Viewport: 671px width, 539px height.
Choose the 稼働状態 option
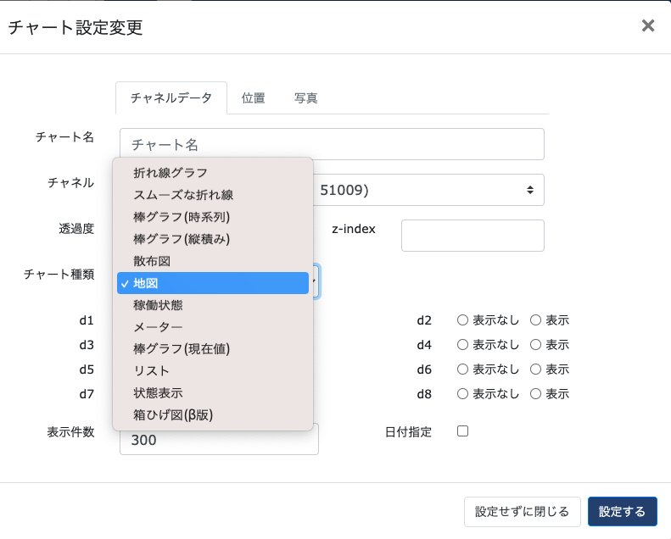[x=158, y=305]
